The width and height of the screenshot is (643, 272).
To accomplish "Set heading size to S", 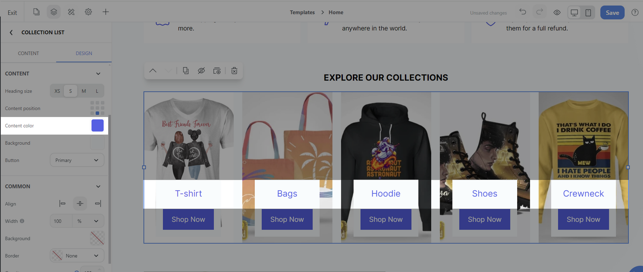I will [70, 91].
